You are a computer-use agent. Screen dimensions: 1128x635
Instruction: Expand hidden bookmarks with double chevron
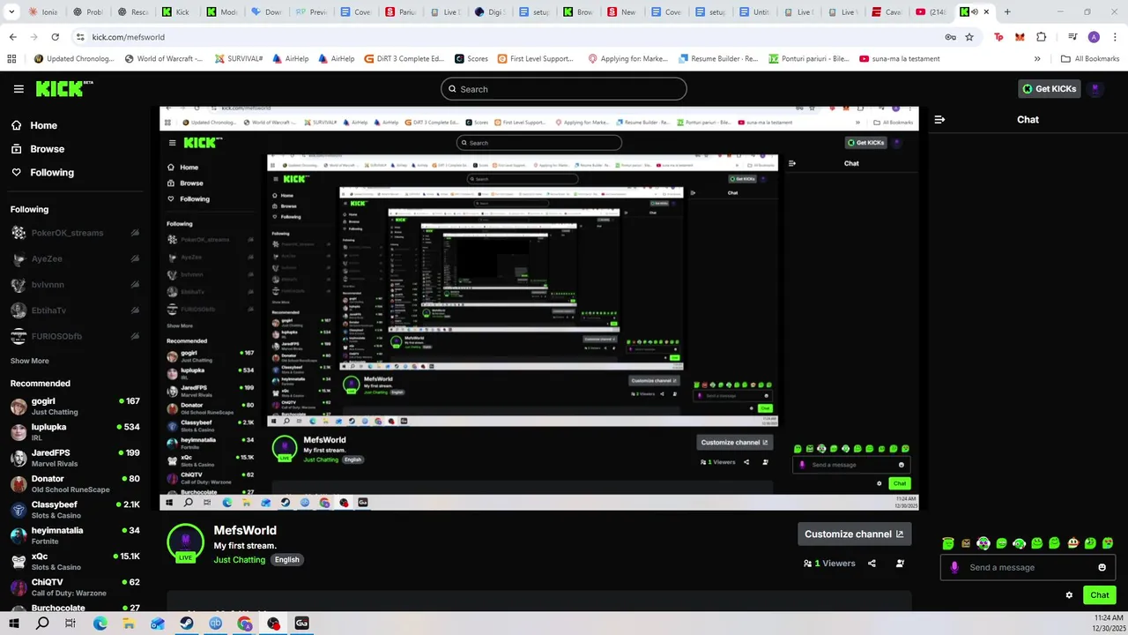pyautogui.click(x=1037, y=59)
